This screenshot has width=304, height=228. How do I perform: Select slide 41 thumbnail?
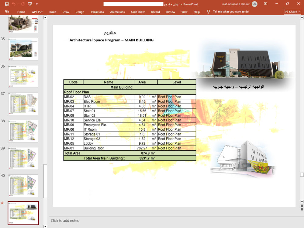[x=23, y=213]
